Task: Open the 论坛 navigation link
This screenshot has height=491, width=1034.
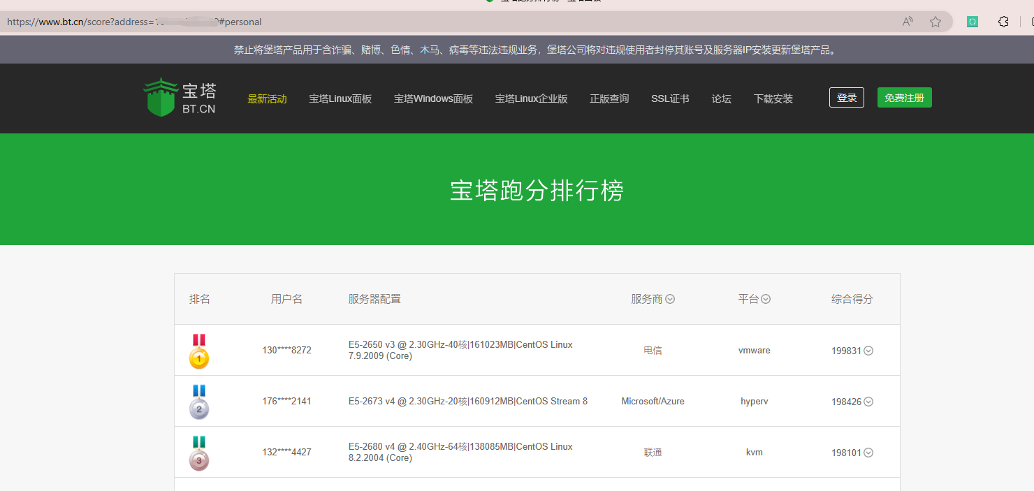Action: pyautogui.click(x=722, y=98)
